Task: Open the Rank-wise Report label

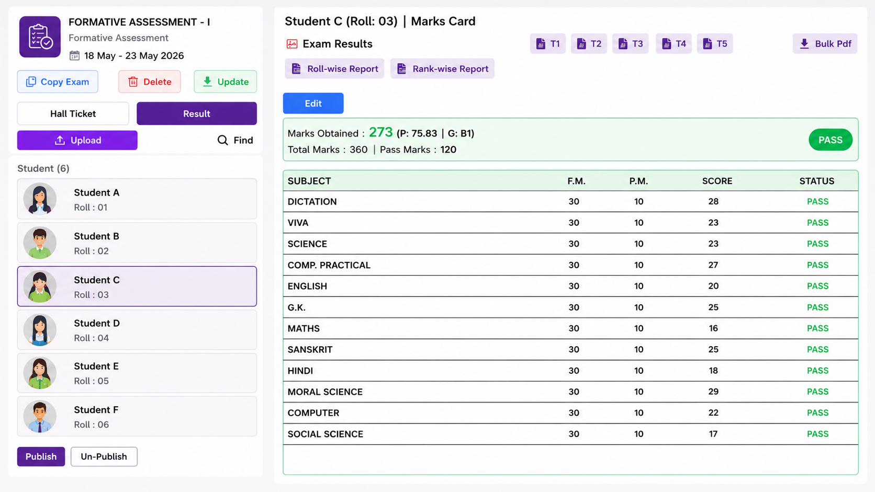Action: (451, 68)
